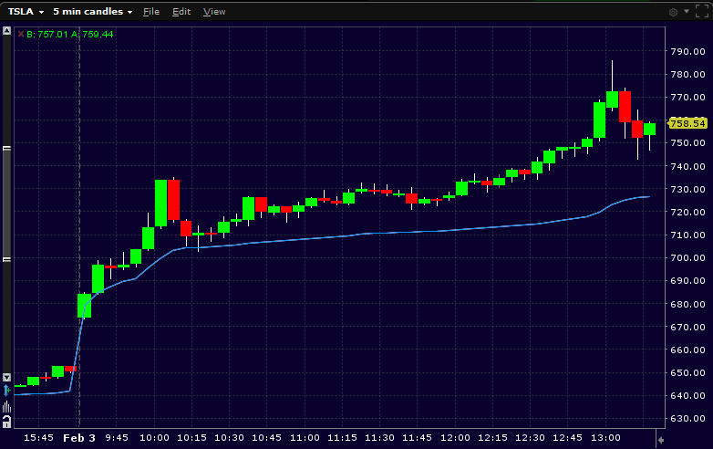Click the lower scale handle on the left scrollbar

pos(6,259)
